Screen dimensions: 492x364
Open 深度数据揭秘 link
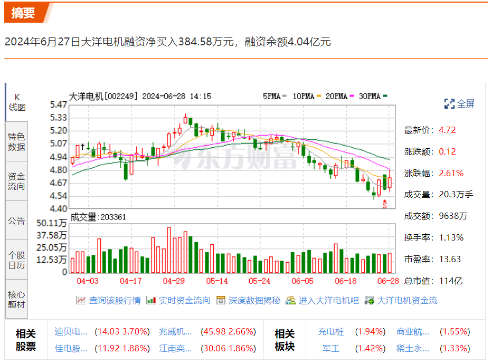coord(254,300)
